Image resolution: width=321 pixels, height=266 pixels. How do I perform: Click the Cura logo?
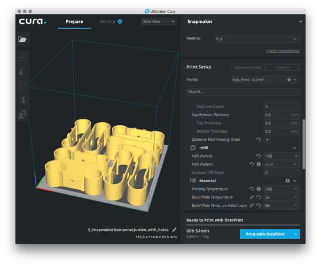coord(33,21)
